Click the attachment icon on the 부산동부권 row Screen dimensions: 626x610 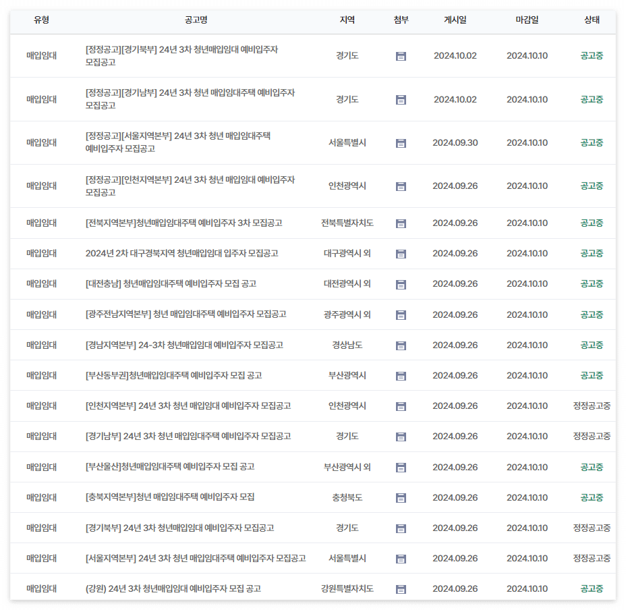tap(399, 375)
